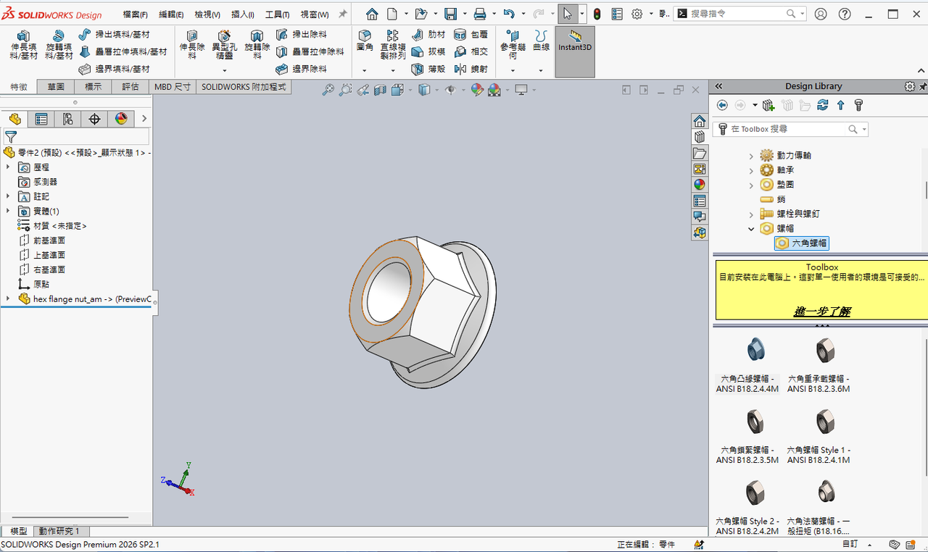Click the rebuild traffic light icon

coord(597,14)
